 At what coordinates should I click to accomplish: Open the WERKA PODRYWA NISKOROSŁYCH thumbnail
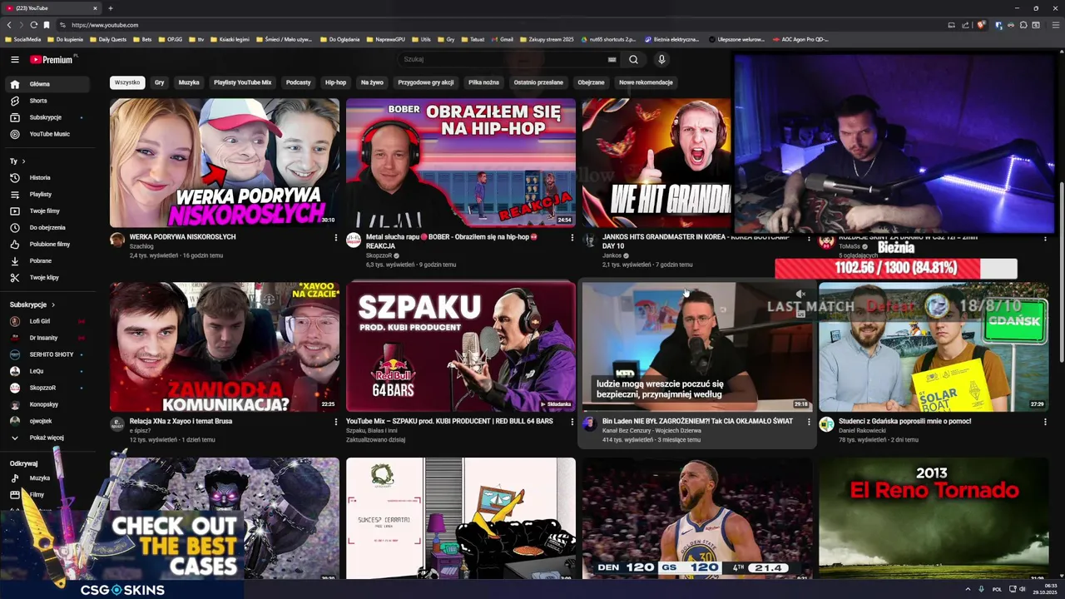click(225, 163)
